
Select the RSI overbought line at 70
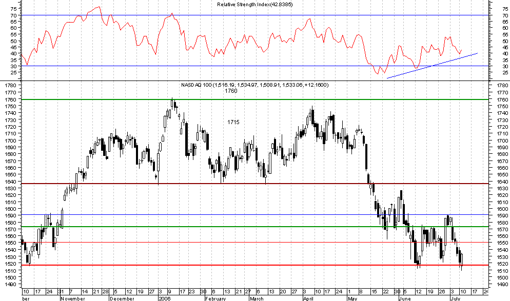coord(254,15)
